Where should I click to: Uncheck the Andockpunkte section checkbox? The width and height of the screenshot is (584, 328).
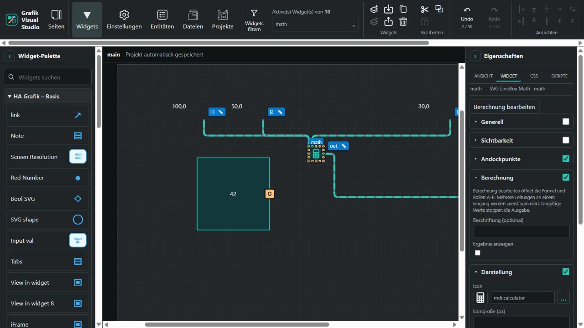pos(566,159)
